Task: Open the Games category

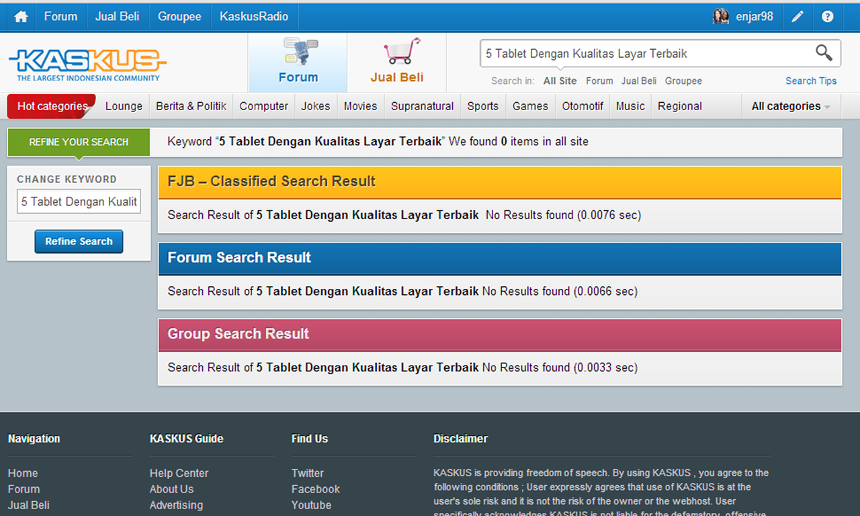Action: coord(530,106)
